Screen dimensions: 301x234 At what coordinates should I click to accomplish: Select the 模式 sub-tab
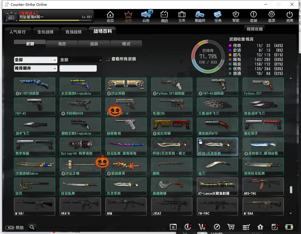(126, 44)
